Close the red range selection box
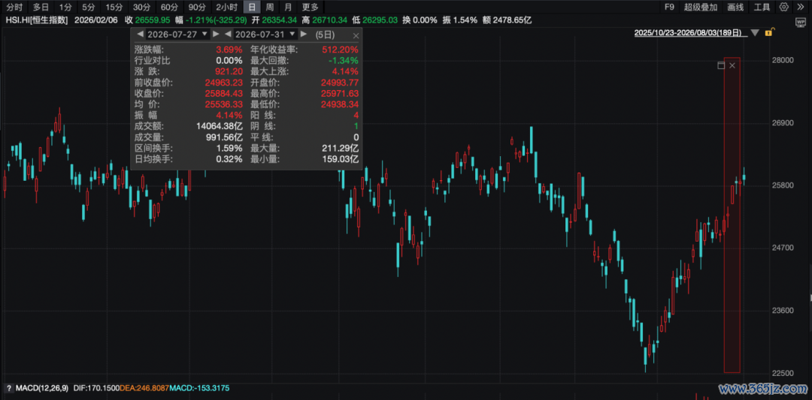Viewport: 812px width, 400px height. click(732, 65)
